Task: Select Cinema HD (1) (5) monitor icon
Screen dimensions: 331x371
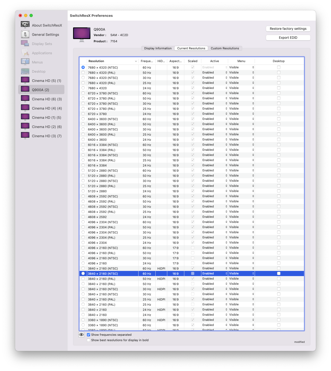Action: pyautogui.click(x=25, y=117)
